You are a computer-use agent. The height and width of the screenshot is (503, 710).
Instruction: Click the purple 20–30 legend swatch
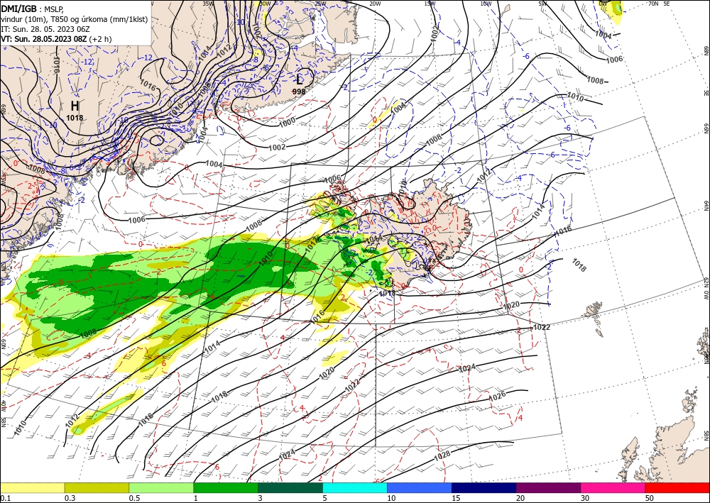548,488
